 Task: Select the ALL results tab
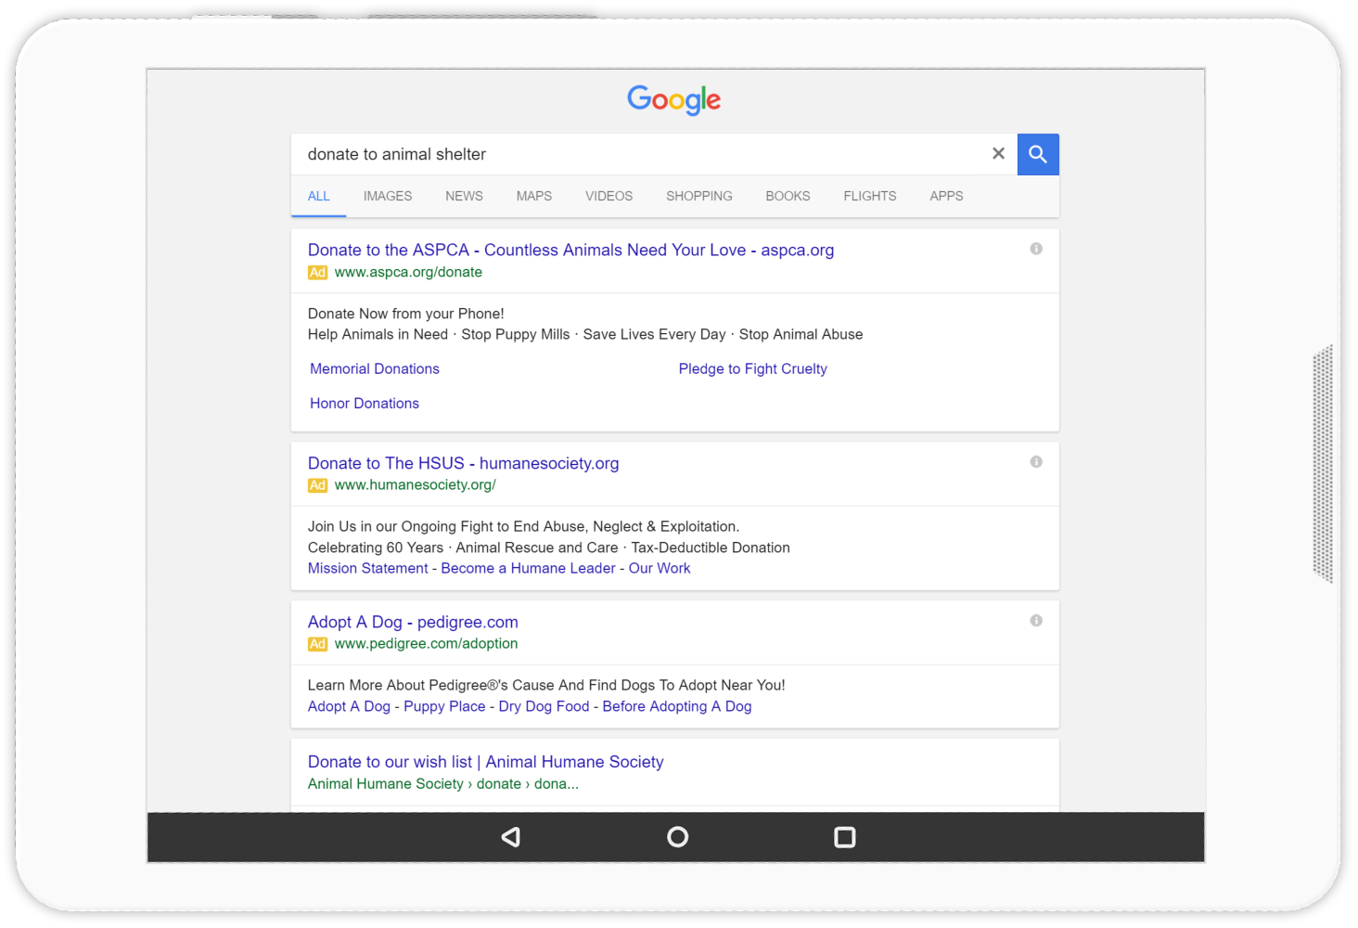coord(319,196)
